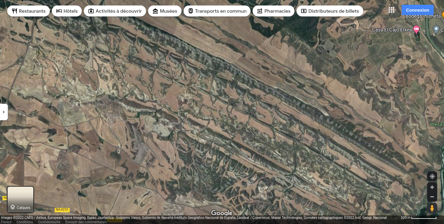
Task: Expand the collapsed side panel arrow
Action: pos(4,112)
